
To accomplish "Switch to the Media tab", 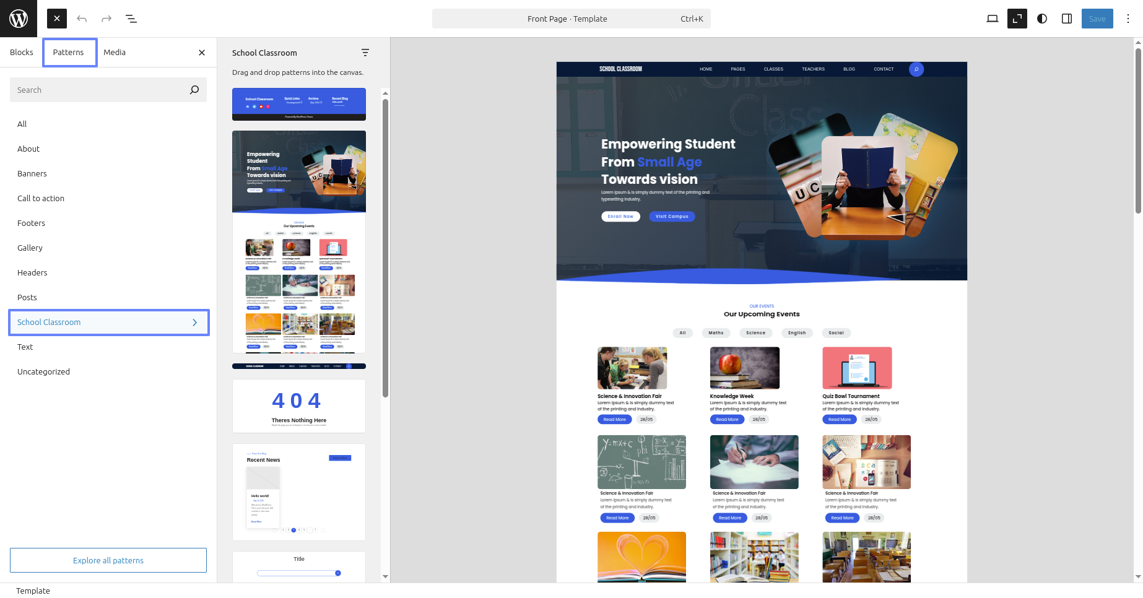I will pyautogui.click(x=115, y=53).
